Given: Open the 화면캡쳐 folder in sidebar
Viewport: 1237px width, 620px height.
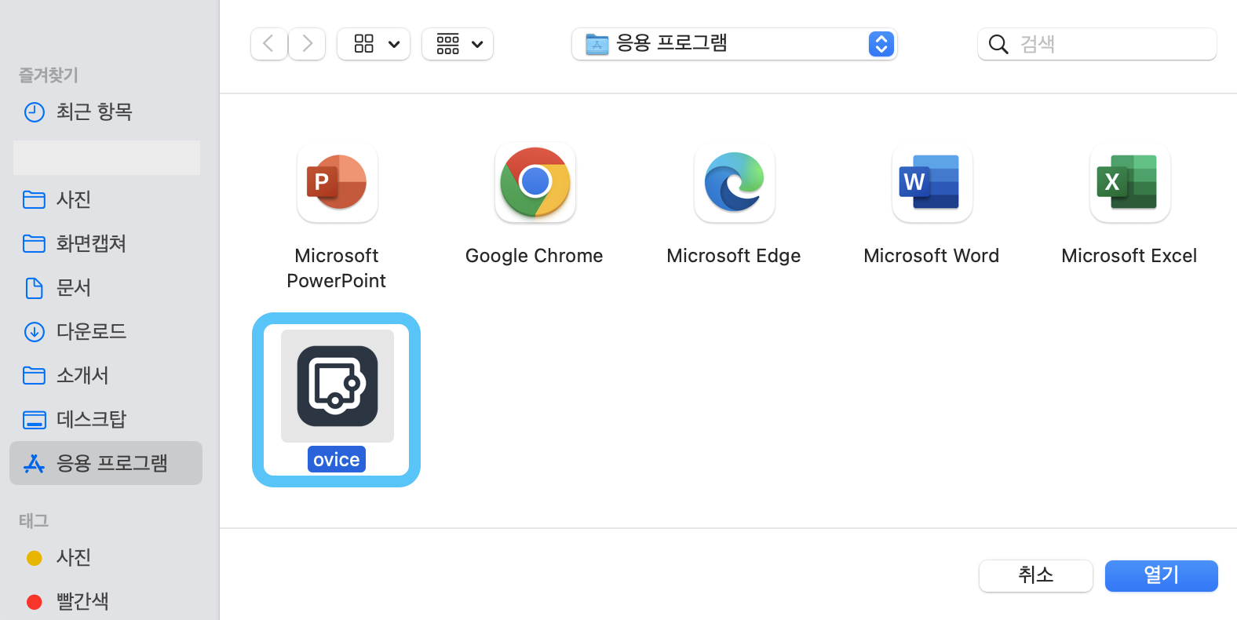Looking at the screenshot, I should coord(106,243).
